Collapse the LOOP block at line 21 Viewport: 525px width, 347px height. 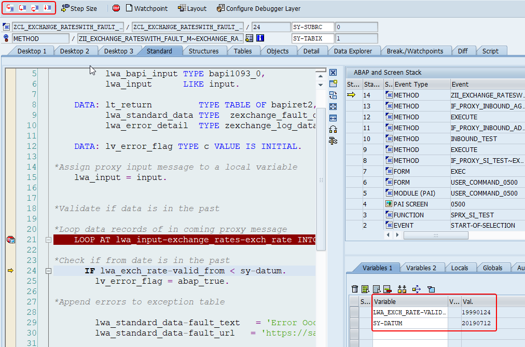[48, 240]
